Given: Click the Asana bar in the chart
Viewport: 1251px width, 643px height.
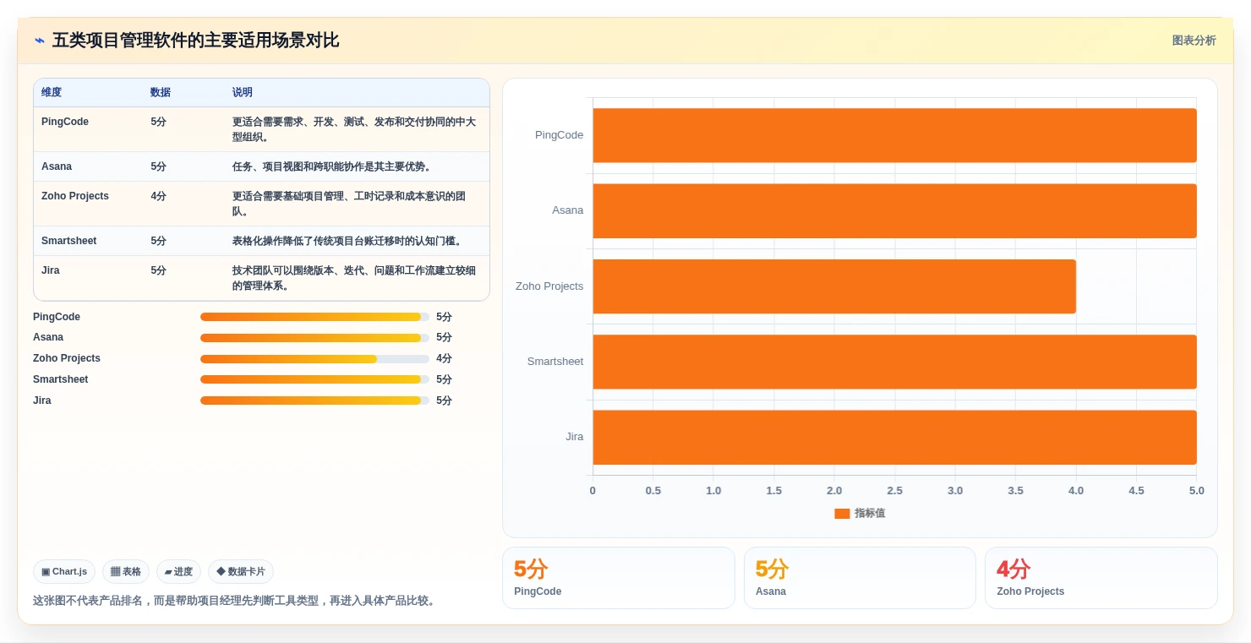Looking at the screenshot, I should coord(894,210).
